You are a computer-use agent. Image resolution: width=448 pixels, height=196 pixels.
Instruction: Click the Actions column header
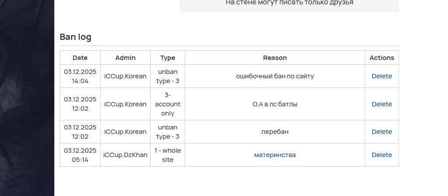(381, 58)
